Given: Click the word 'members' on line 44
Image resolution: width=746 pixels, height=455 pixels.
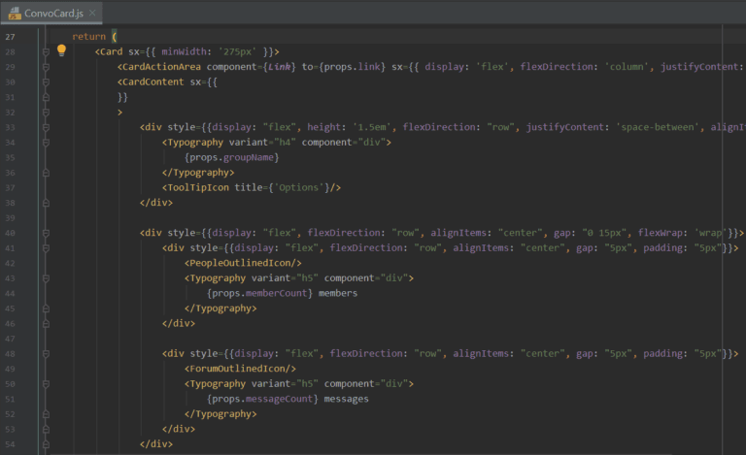Looking at the screenshot, I should (338, 294).
